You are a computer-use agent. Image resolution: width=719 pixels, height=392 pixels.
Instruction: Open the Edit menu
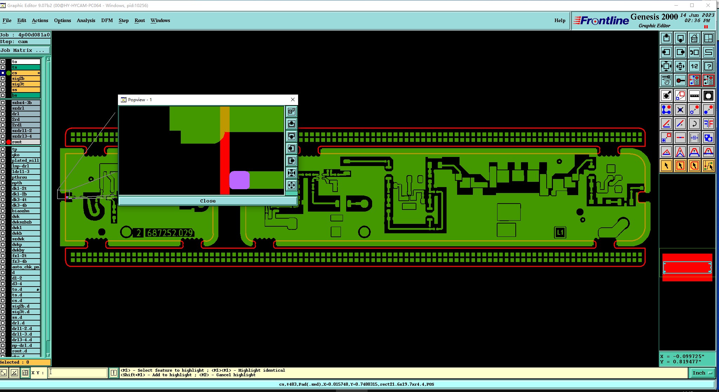coord(22,20)
